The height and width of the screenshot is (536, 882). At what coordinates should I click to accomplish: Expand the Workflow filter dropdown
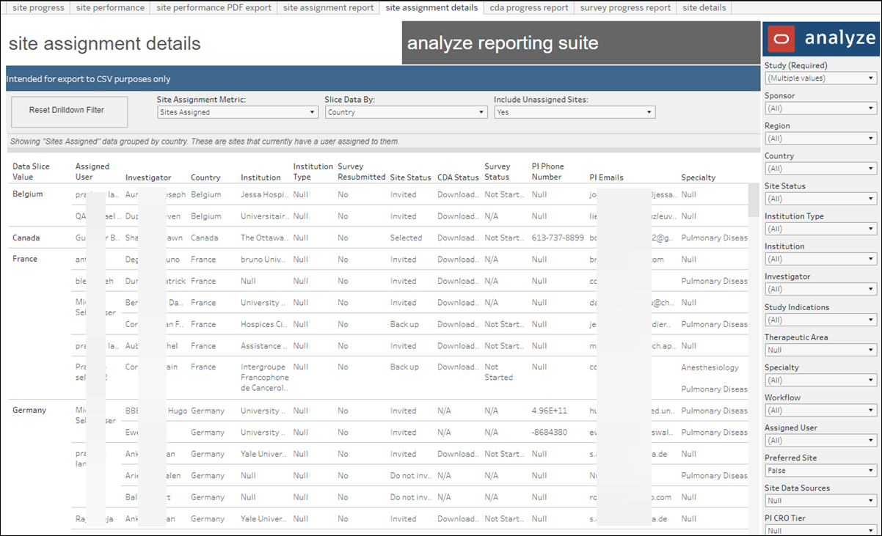[x=820, y=411]
